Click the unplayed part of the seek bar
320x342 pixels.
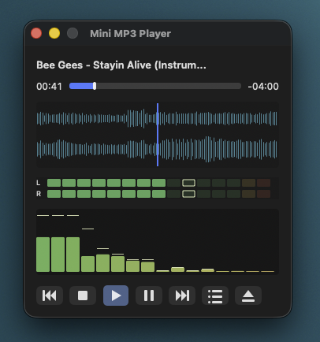(169, 86)
